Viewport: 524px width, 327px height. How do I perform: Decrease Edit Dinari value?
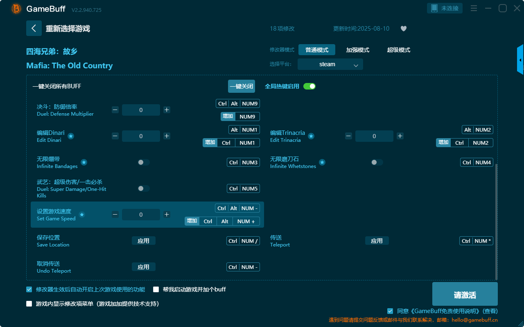click(115, 136)
